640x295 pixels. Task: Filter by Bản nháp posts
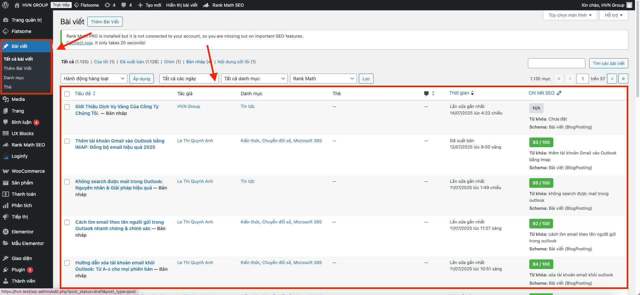pos(195,62)
